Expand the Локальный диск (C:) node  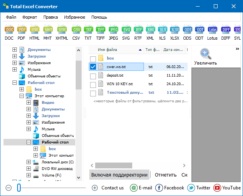click(28, 162)
